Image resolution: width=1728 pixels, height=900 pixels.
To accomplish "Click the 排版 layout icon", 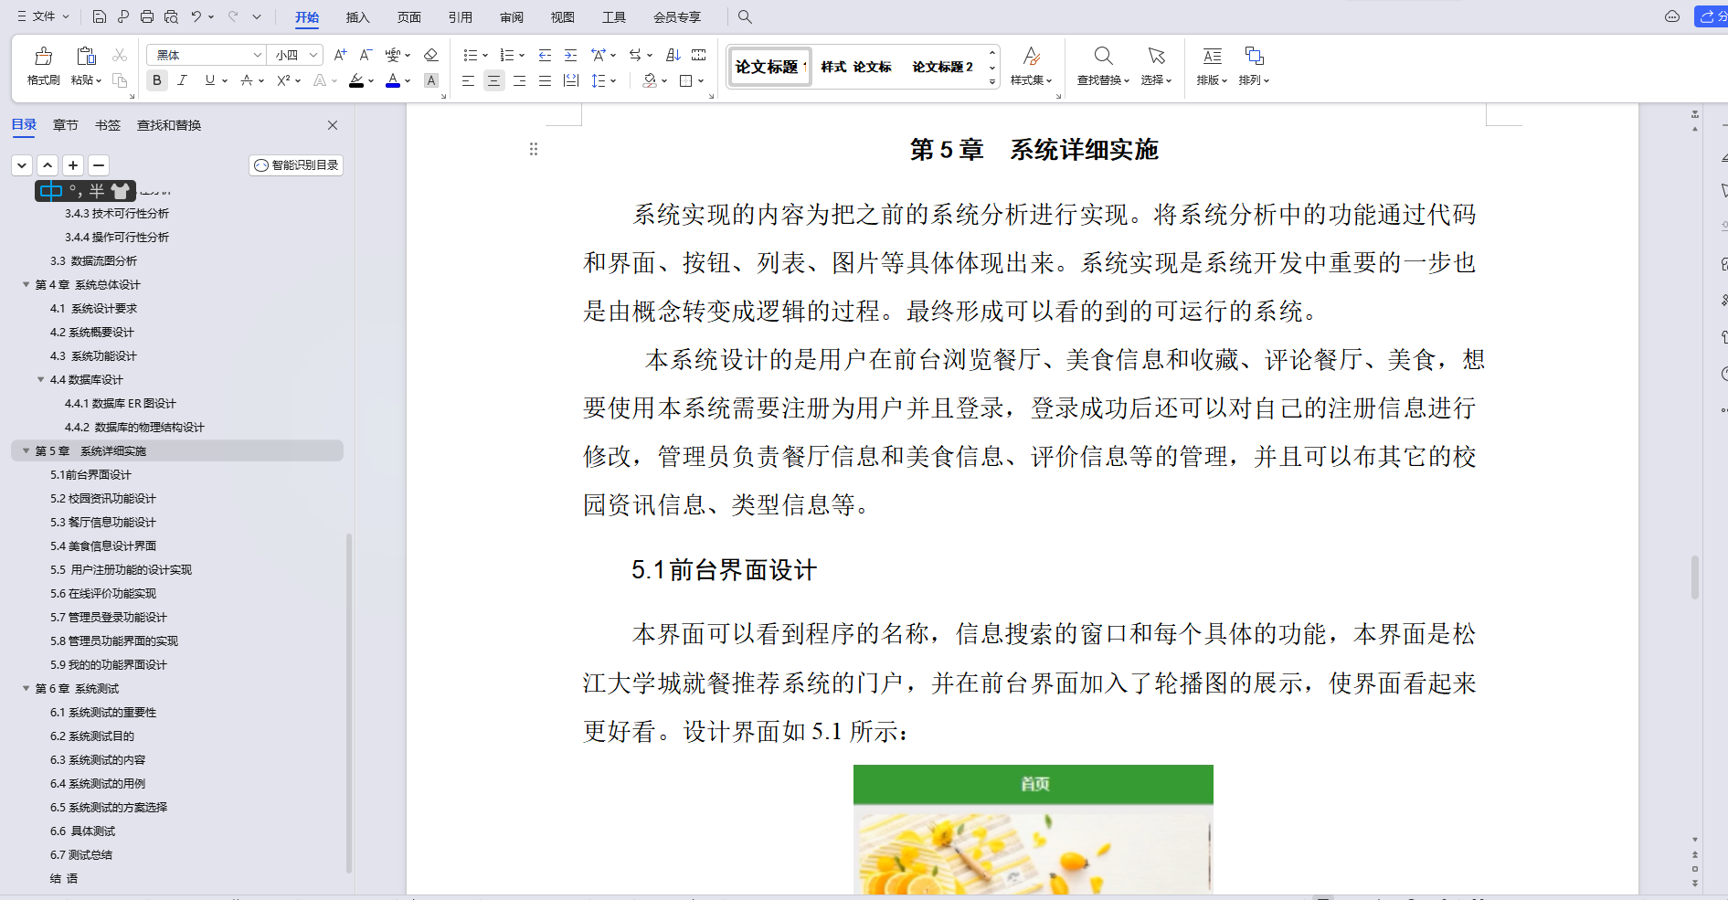I will pyautogui.click(x=1211, y=56).
